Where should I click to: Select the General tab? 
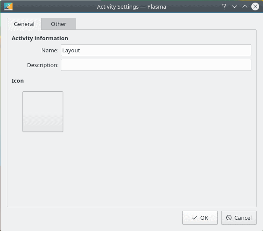[24, 24]
